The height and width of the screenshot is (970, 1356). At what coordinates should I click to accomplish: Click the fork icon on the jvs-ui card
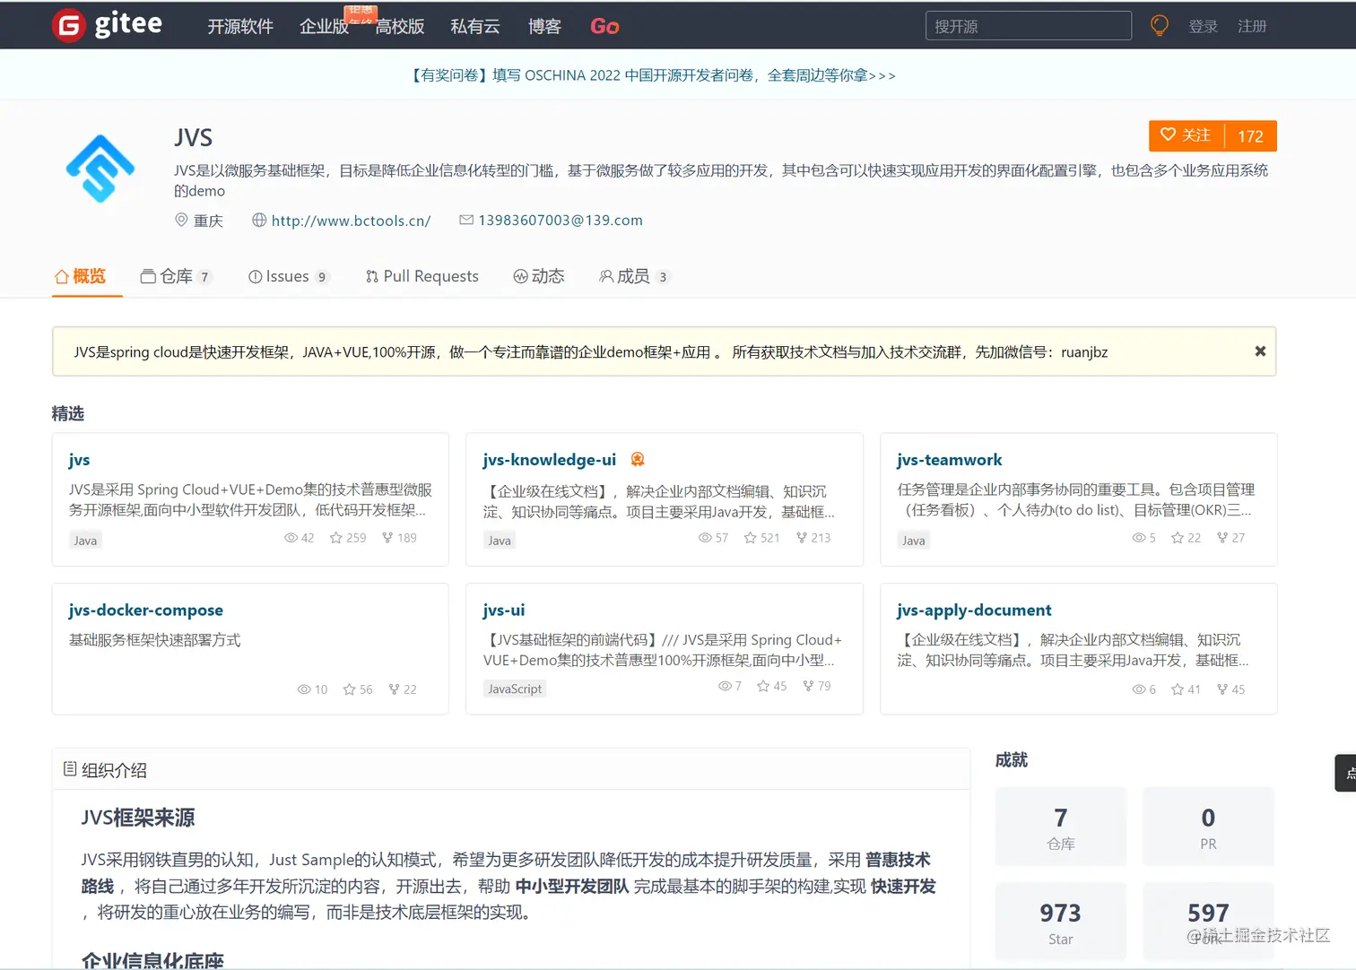[808, 686]
